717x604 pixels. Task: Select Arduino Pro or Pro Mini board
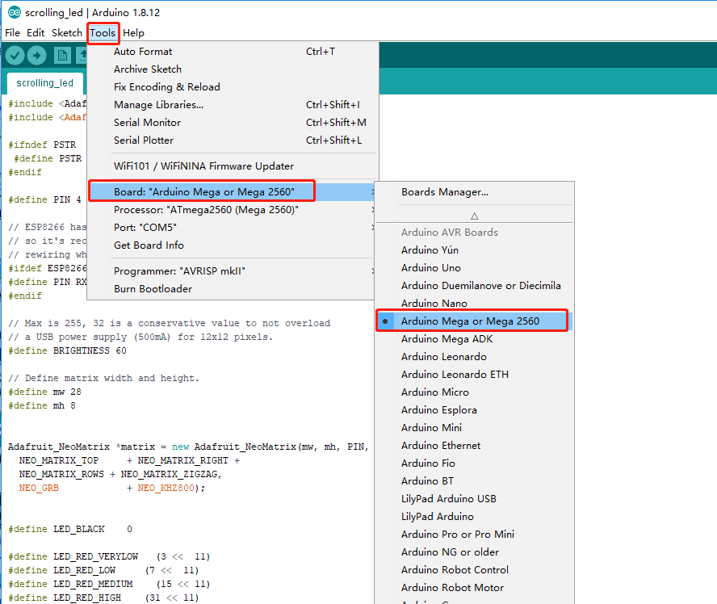click(474, 535)
